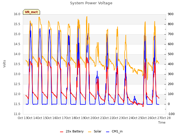Click the VR_met annotation label
The width and height of the screenshot is (183, 137).
tap(31, 12)
